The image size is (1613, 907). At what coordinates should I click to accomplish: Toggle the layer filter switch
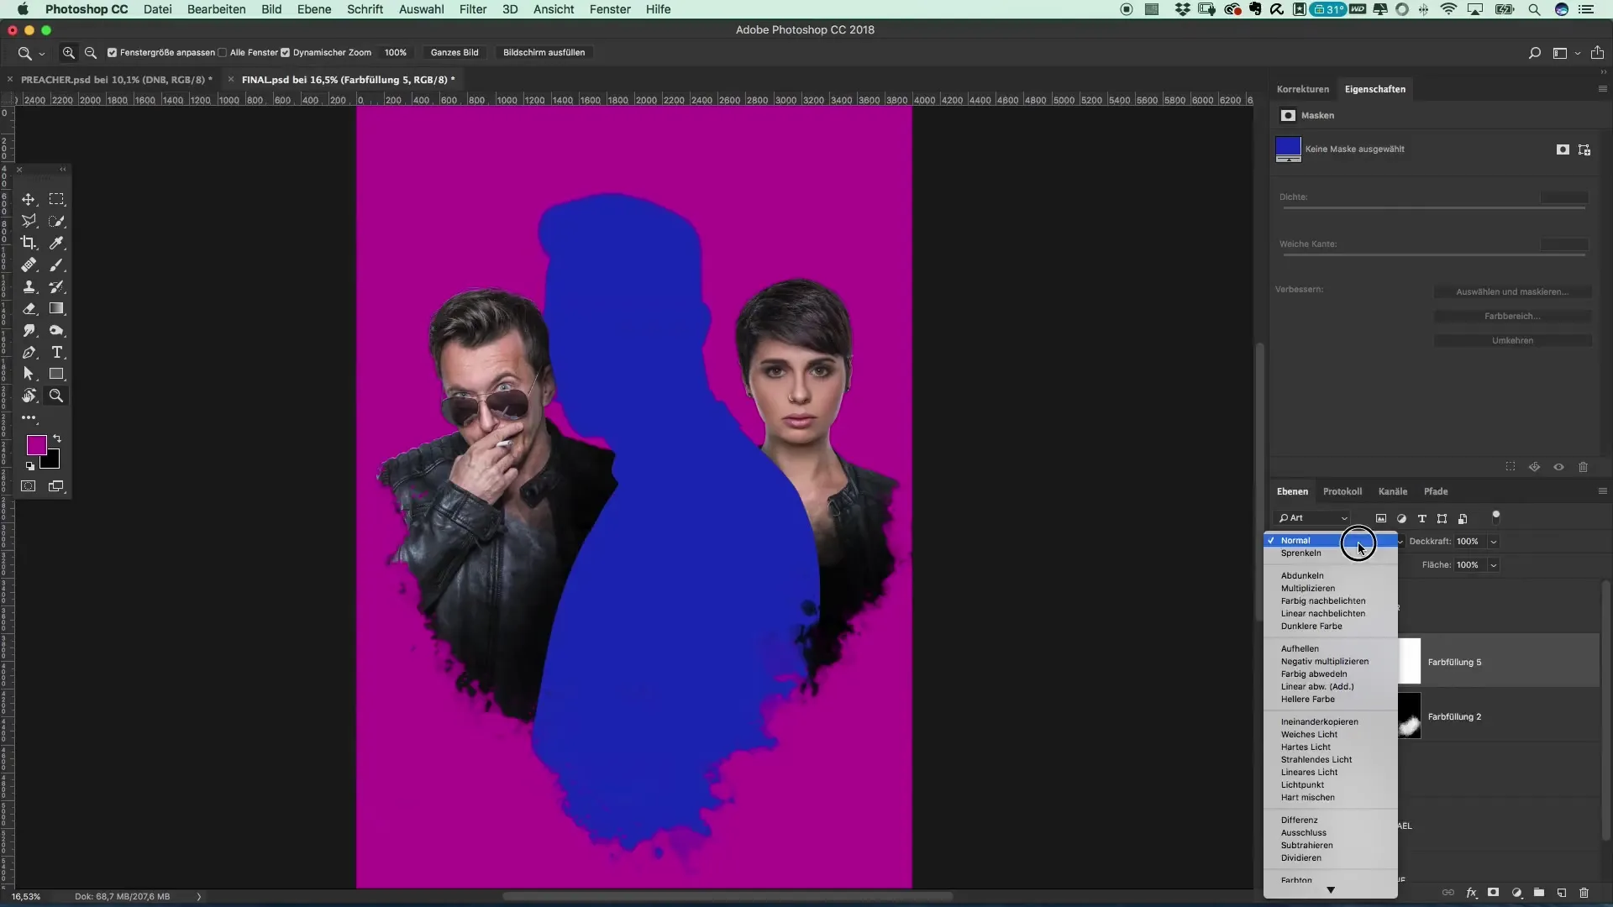point(1495,516)
